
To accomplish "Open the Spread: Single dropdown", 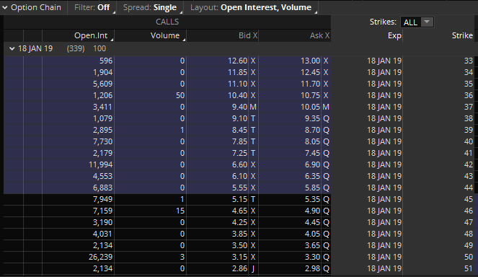I will 150,7.
